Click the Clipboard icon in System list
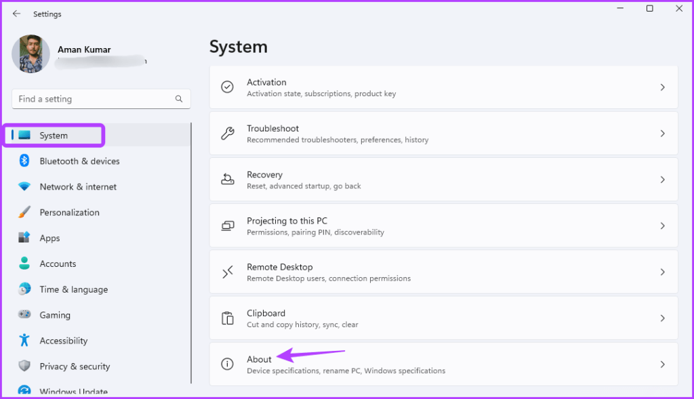694x399 pixels. click(228, 318)
